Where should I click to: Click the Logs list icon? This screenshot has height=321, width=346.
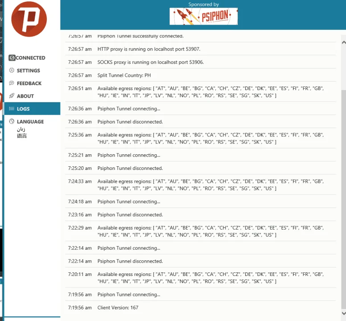click(12, 108)
